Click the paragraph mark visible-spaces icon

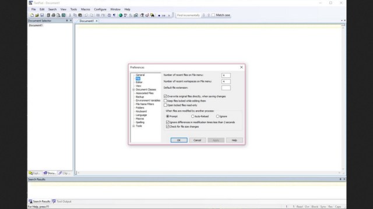coord(114,15)
